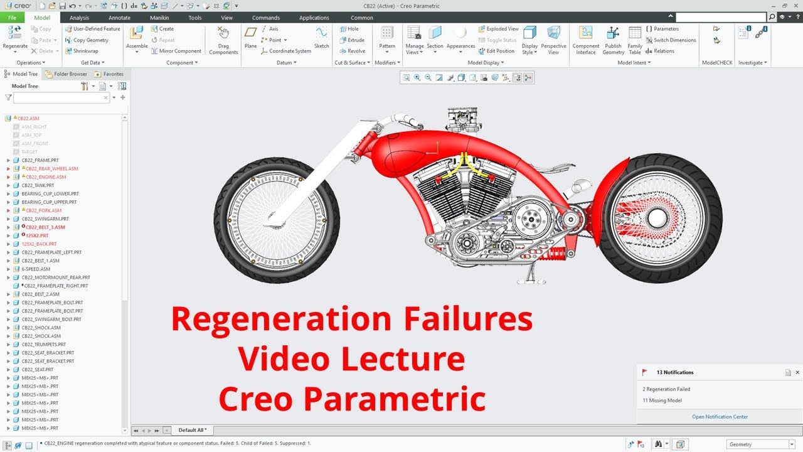Open the Model Display group dropdown
Screen dimensions: 803x452
(486, 63)
